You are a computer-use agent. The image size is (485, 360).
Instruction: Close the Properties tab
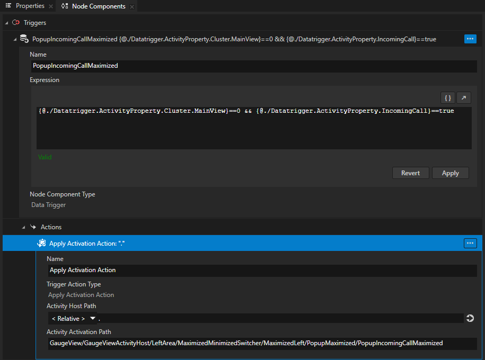pyautogui.click(x=50, y=6)
